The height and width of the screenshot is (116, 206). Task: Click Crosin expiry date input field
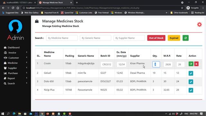click(121, 64)
